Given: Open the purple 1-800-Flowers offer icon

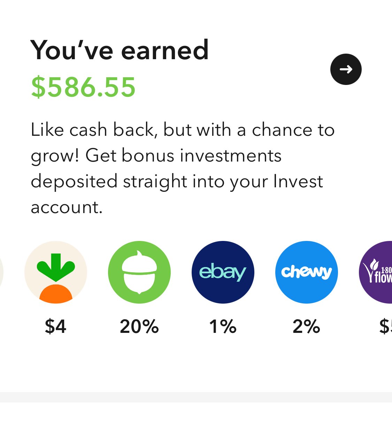Looking at the screenshot, I should pos(376,272).
